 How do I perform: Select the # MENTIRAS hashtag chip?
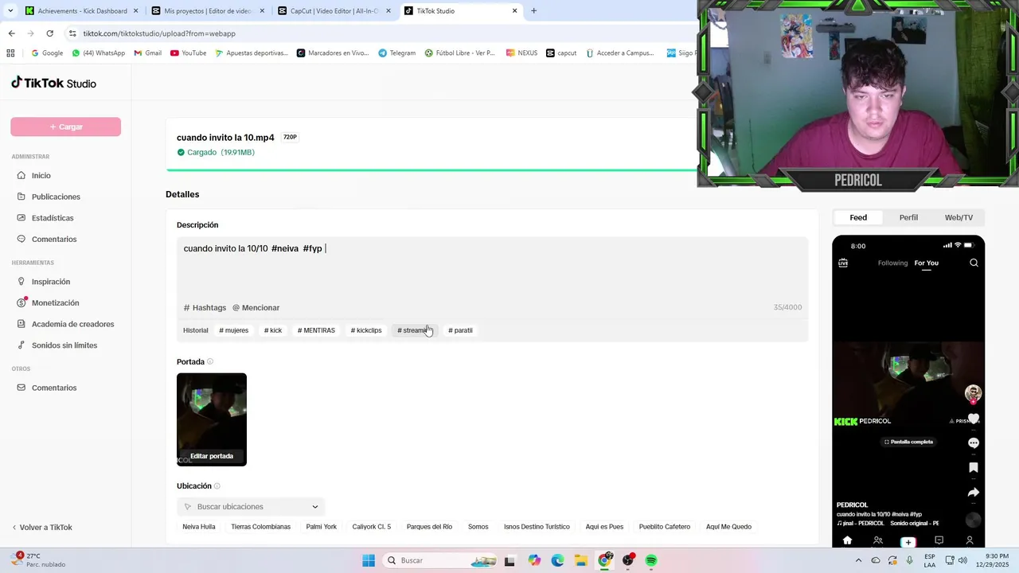click(316, 330)
